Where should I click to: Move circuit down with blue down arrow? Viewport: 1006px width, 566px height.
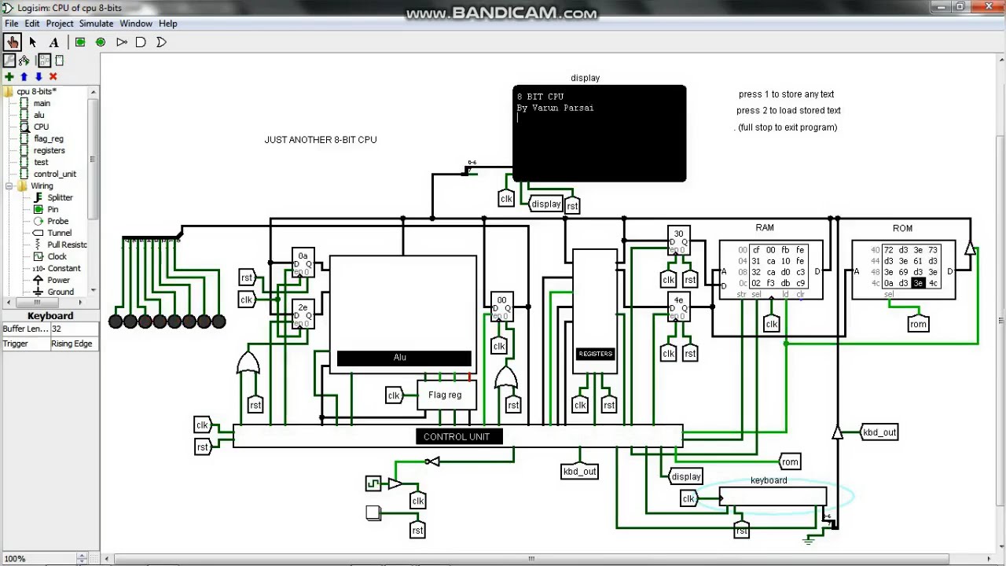[39, 77]
